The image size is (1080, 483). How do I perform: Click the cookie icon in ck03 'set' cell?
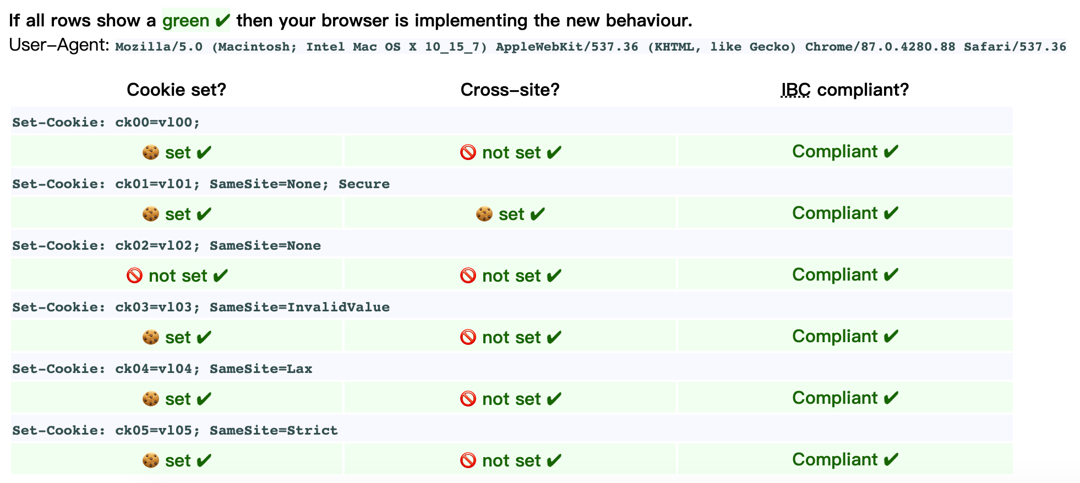(150, 337)
